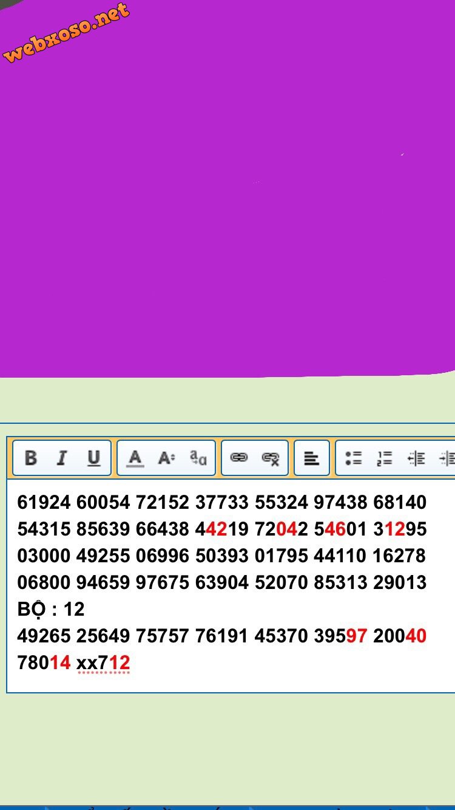Toggle underline formatting in the editor
This screenshot has height=810, width=455.
[x=93, y=458]
